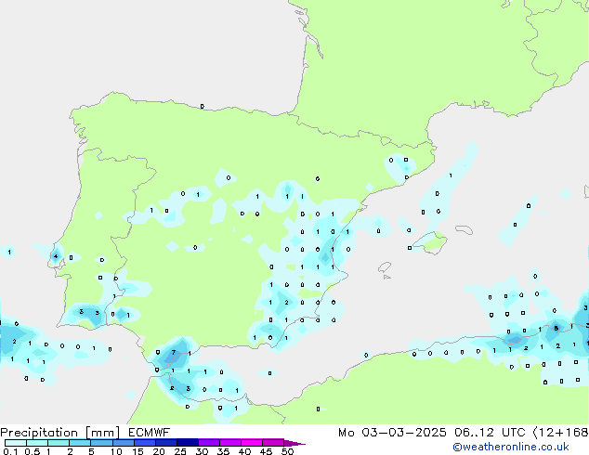Select the '25' legend scale label
This screenshot has width=589, height=455.
[x=180, y=451]
